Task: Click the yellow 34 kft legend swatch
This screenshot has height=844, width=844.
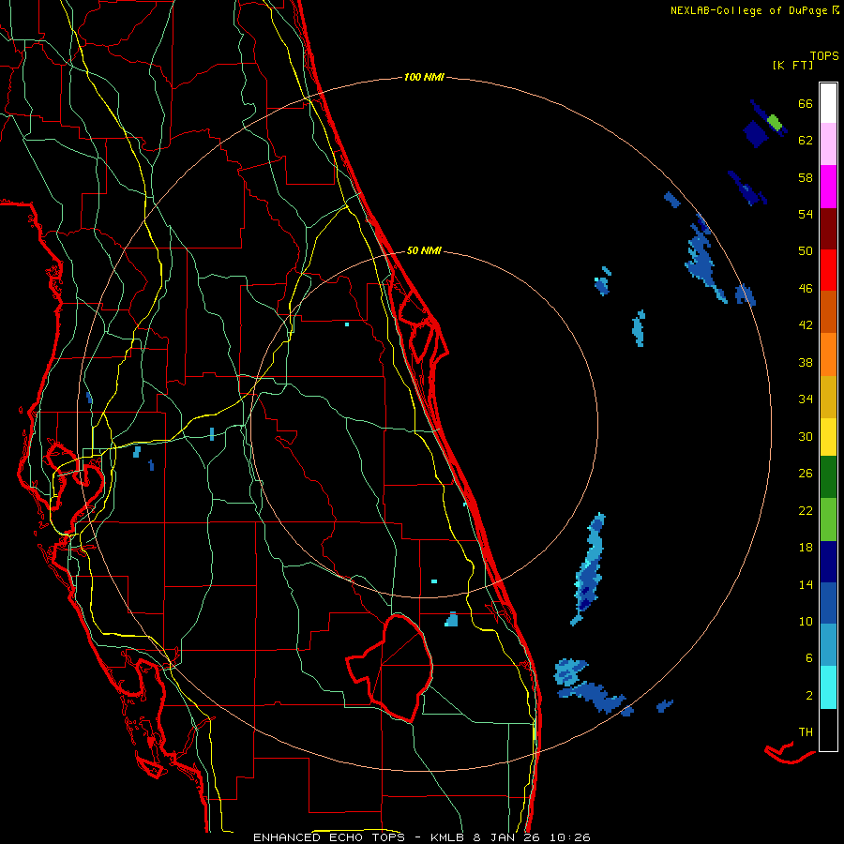Action: point(828,437)
